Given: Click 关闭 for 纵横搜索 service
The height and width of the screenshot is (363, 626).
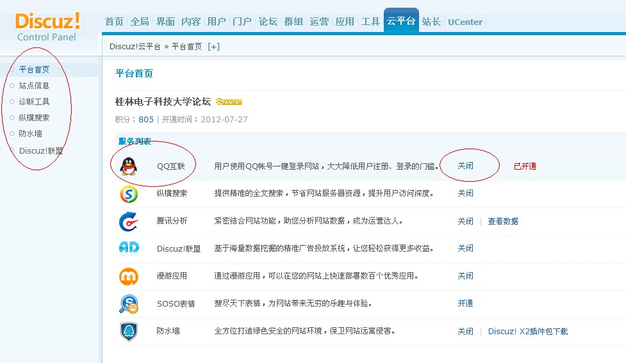Looking at the screenshot, I should coord(465,193).
